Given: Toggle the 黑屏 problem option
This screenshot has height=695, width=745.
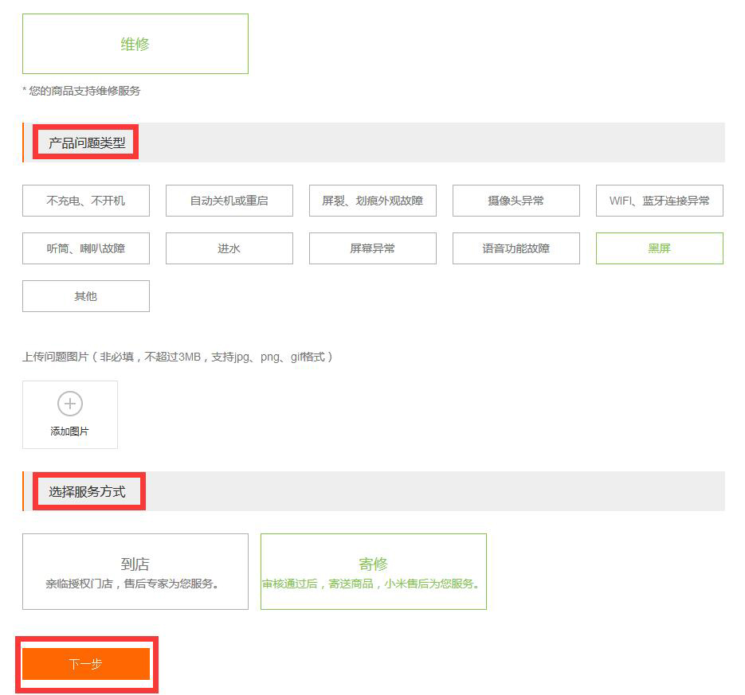Looking at the screenshot, I should (x=660, y=248).
